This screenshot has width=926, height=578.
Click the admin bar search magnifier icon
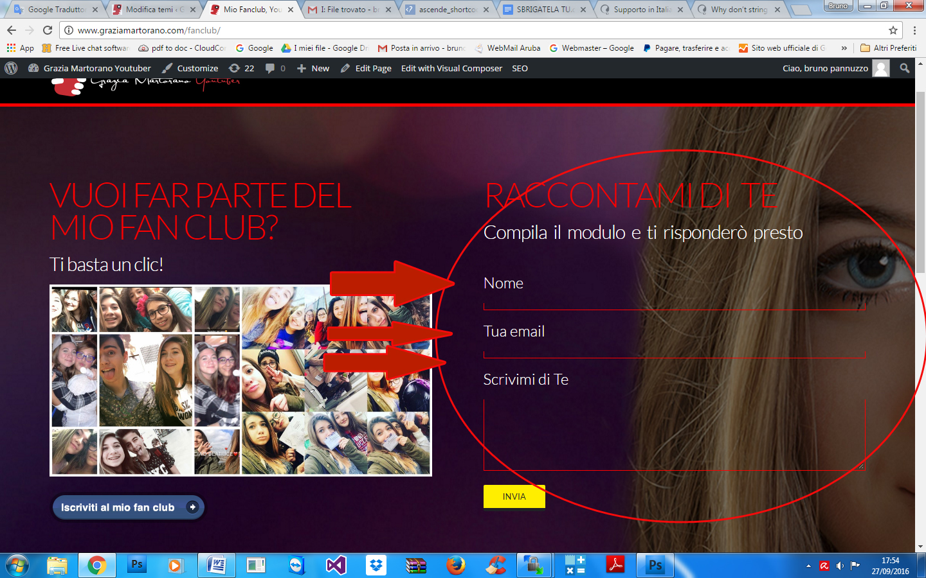[x=904, y=68]
